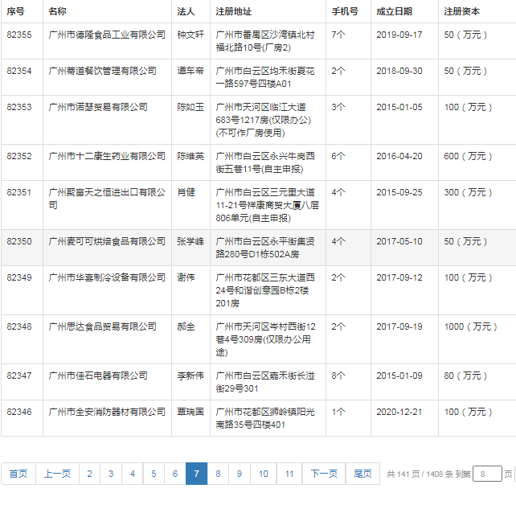Click legal person 陈如玉

pyautogui.click(x=190, y=107)
